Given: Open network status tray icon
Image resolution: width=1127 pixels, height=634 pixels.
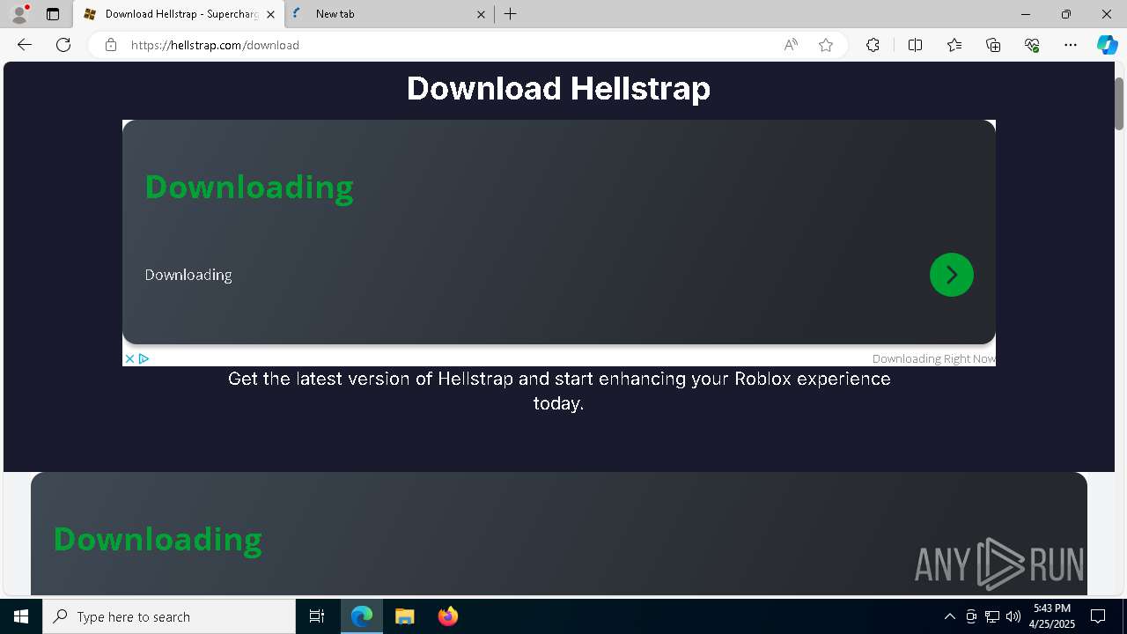Looking at the screenshot, I should point(992,616).
